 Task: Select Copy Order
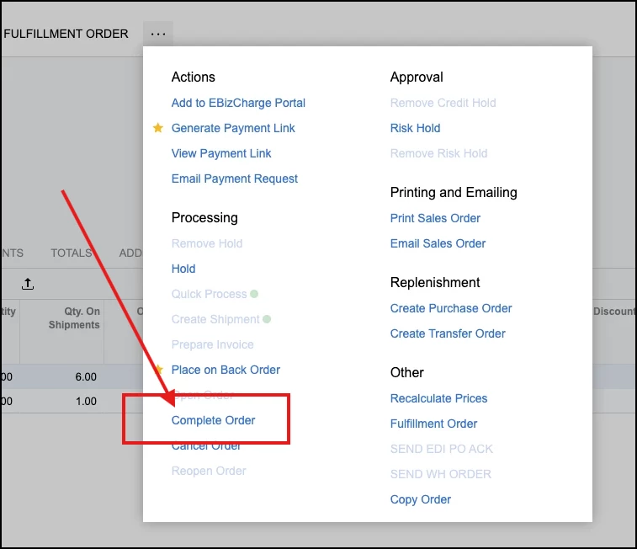[x=420, y=499]
